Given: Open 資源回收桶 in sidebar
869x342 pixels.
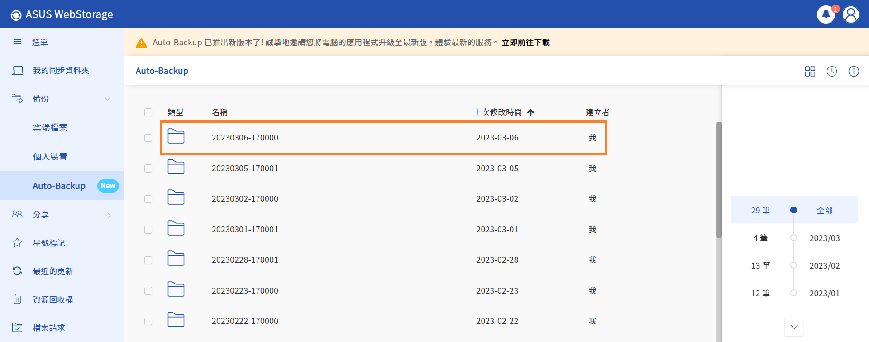Looking at the screenshot, I should tap(53, 299).
